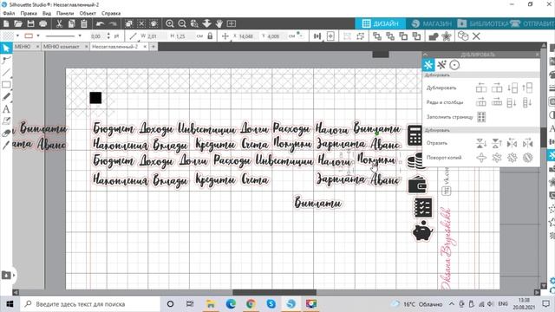Image resolution: width=555 pixels, height=312 pixels.
Task: Cut selection with the scissors icon
Action: pyautogui.click(x=59, y=23)
